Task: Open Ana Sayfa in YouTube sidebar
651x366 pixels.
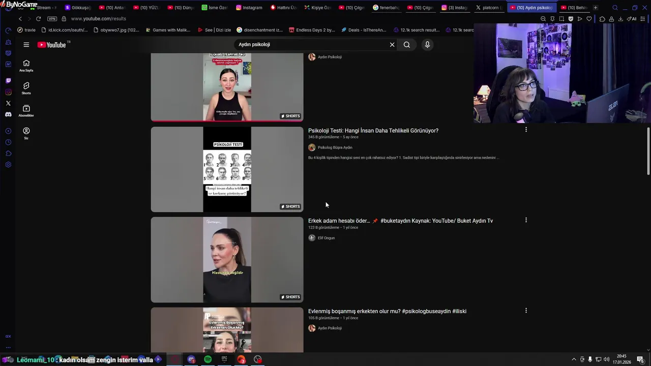Action: tap(26, 66)
